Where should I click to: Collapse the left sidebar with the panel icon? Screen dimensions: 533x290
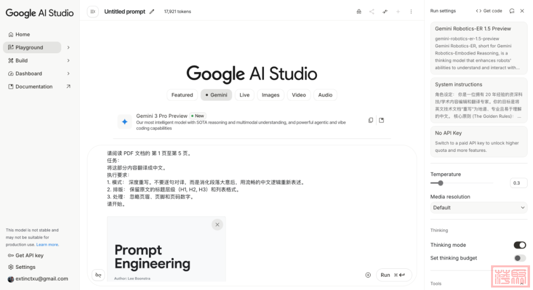tap(93, 11)
